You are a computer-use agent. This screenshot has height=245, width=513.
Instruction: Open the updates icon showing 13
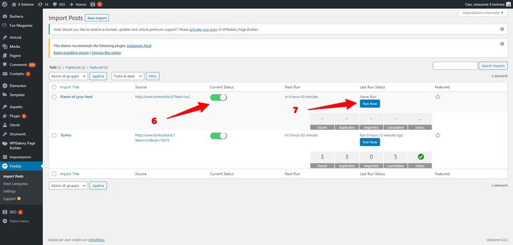[40, 4]
